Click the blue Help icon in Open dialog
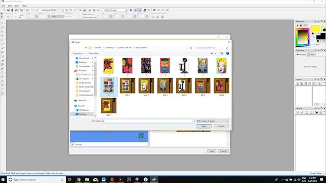This screenshot has height=183, width=326. (228, 53)
